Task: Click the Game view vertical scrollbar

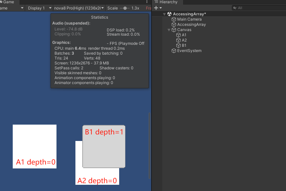Action: pyautogui.click(x=150, y=146)
